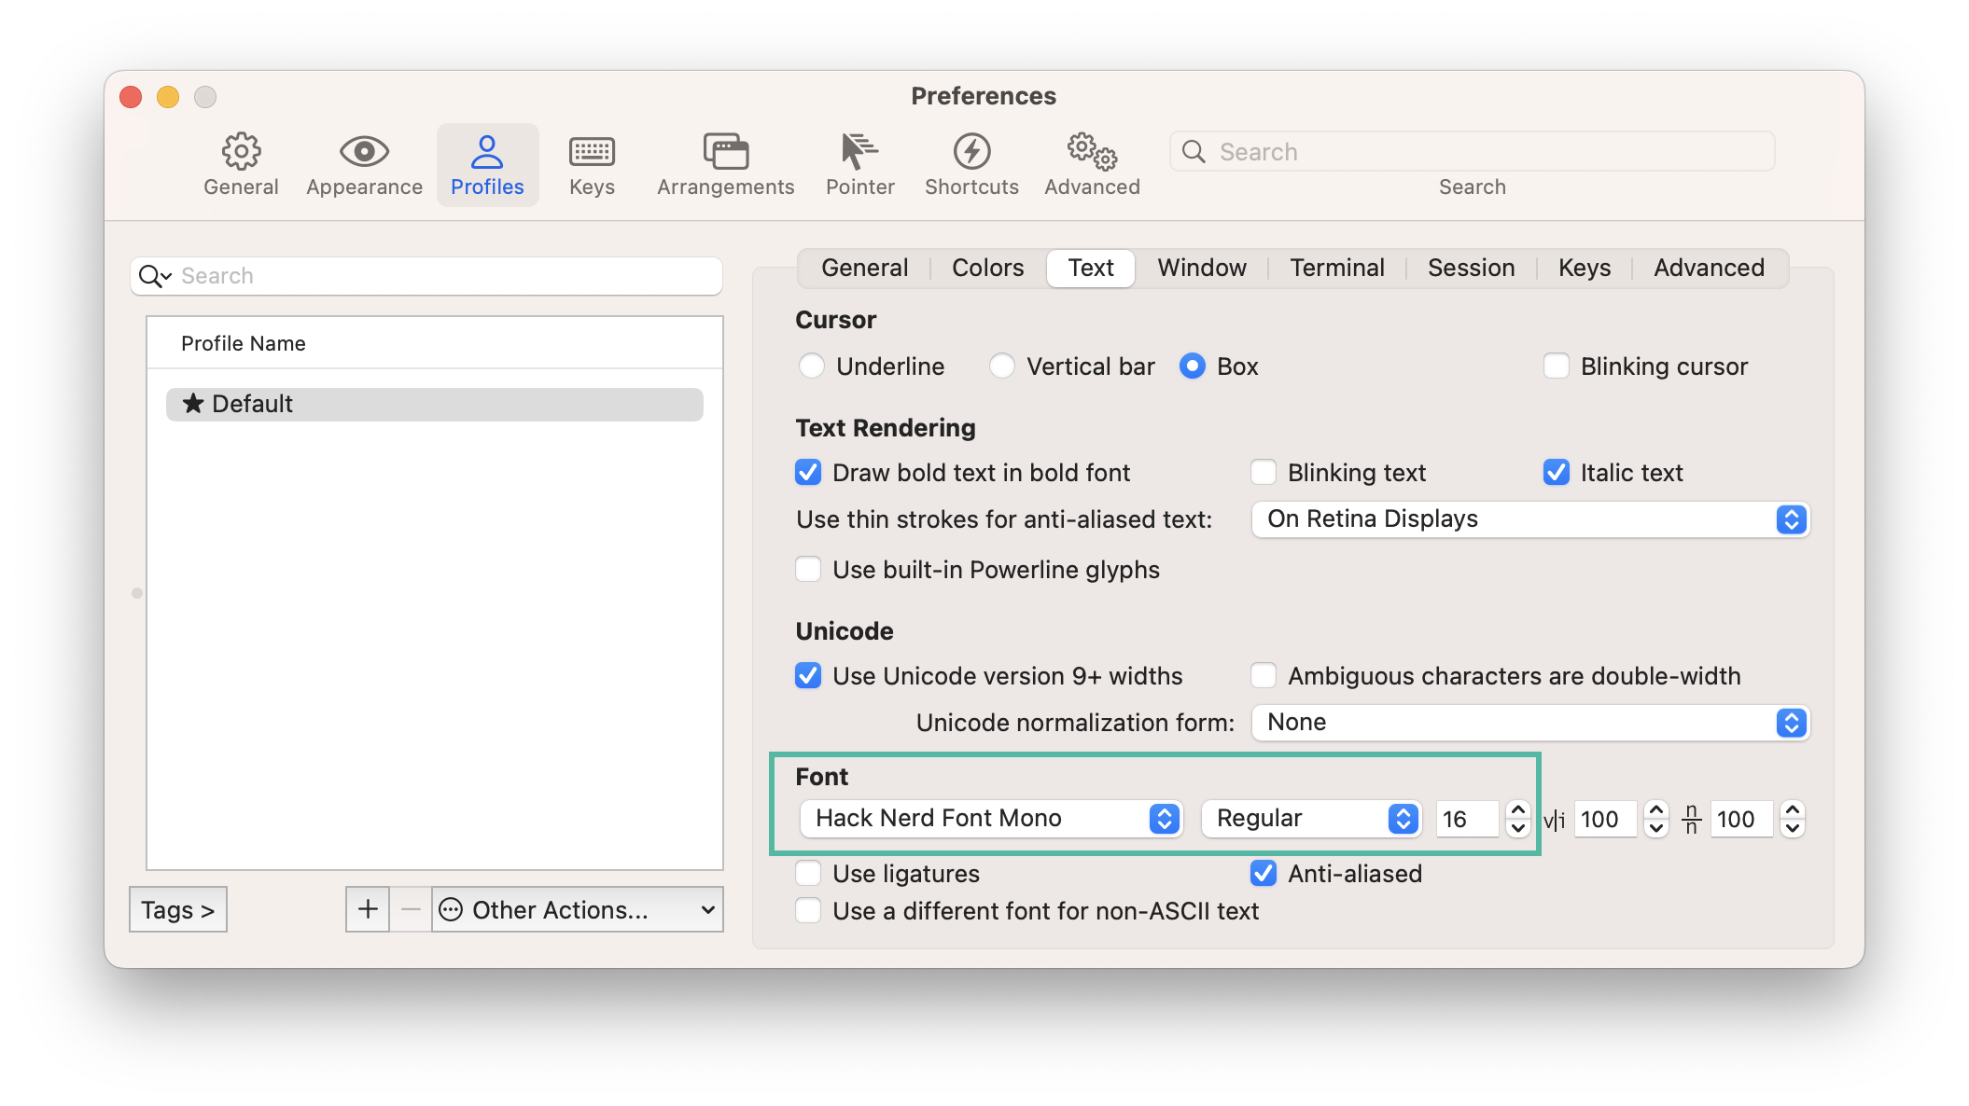Open Regular font style dropdown
Image resolution: width=1969 pixels, height=1106 pixels.
[1310, 819]
